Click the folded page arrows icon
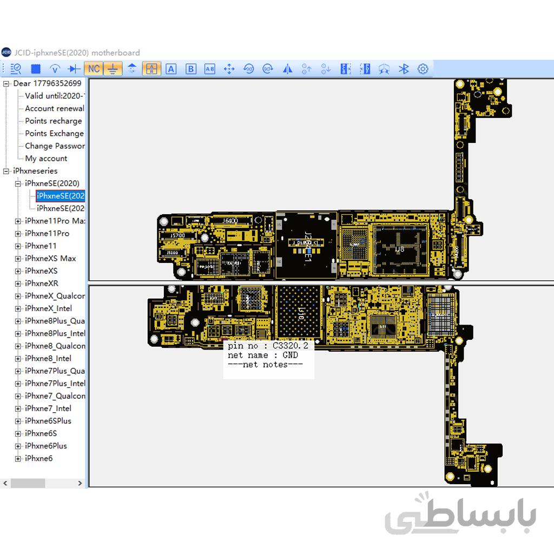This screenshot has height=554, width=554. coord(384,69)
